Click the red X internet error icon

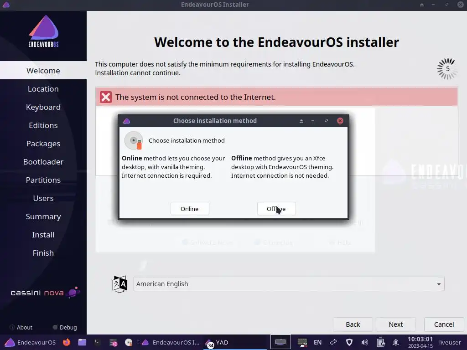click(x=106, y=97)
